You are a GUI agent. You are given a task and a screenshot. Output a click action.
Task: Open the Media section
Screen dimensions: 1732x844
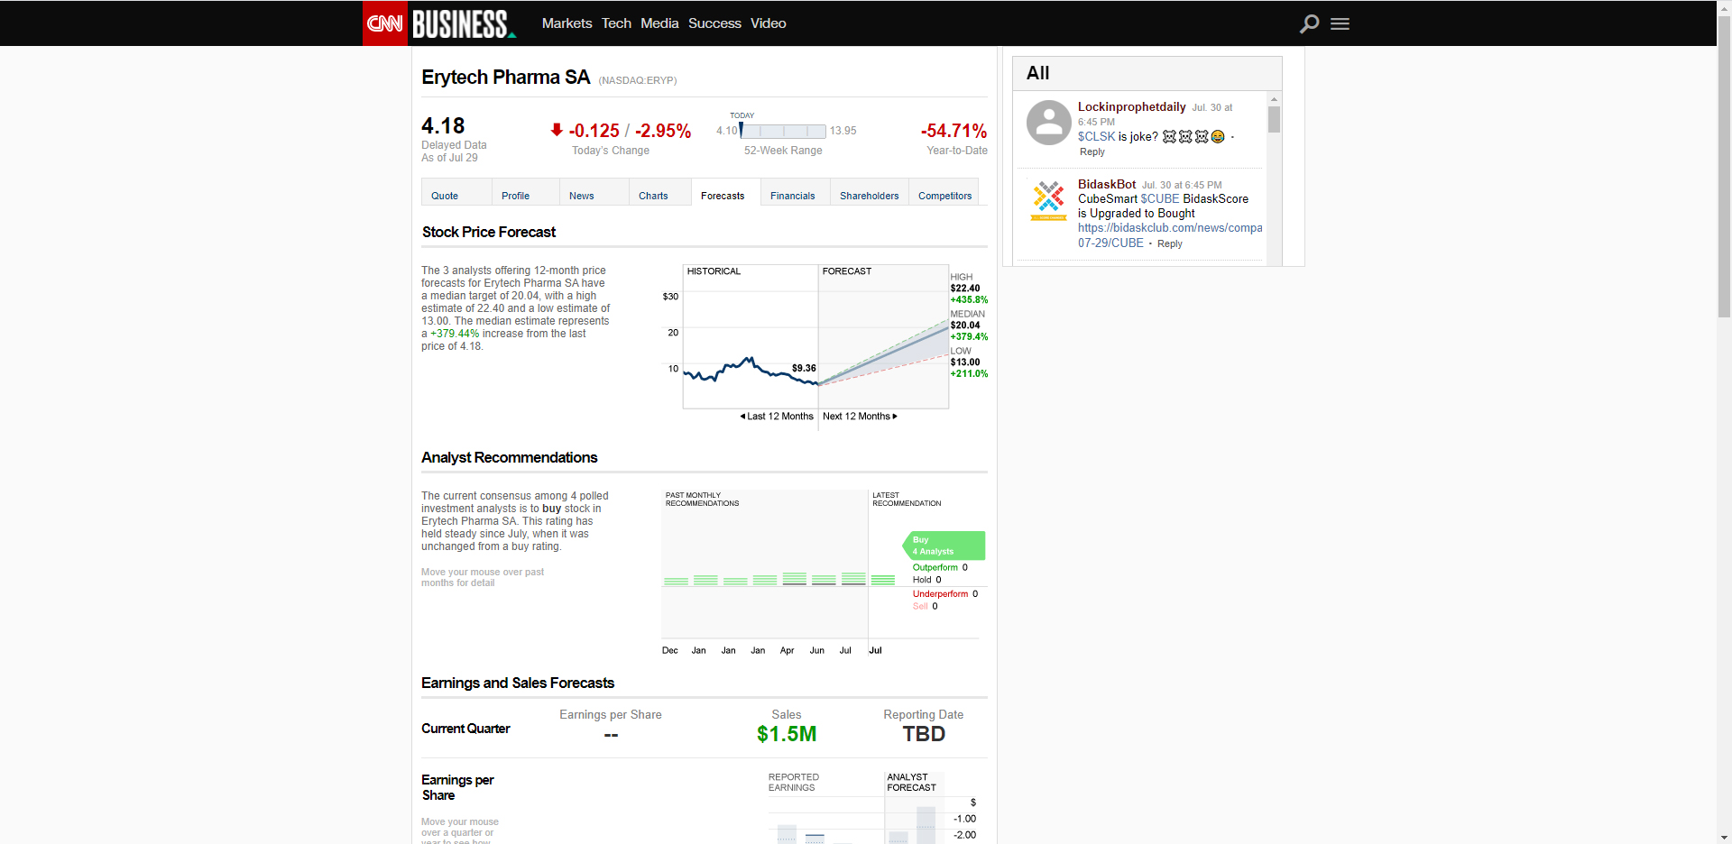click(x=659, y=23)
